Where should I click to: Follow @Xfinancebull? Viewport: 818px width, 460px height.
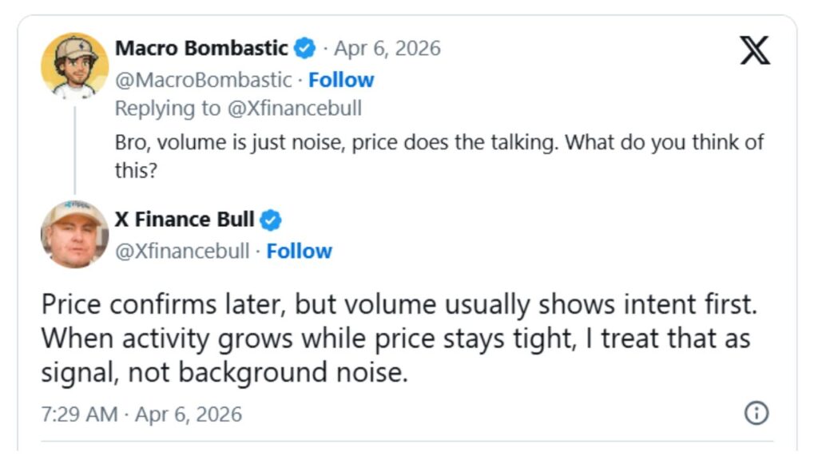pyautogui.click(x=300, y=251)
